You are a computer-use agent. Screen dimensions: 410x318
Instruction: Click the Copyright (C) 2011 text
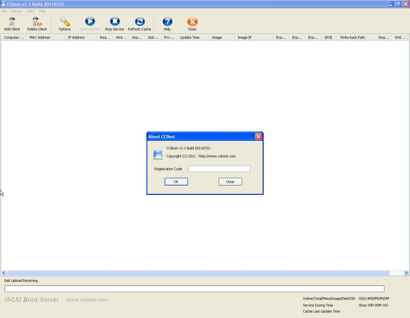181,156
